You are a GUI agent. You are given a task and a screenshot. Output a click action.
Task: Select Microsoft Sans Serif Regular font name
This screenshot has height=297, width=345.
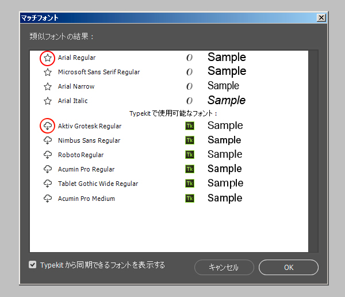point(99,72)
